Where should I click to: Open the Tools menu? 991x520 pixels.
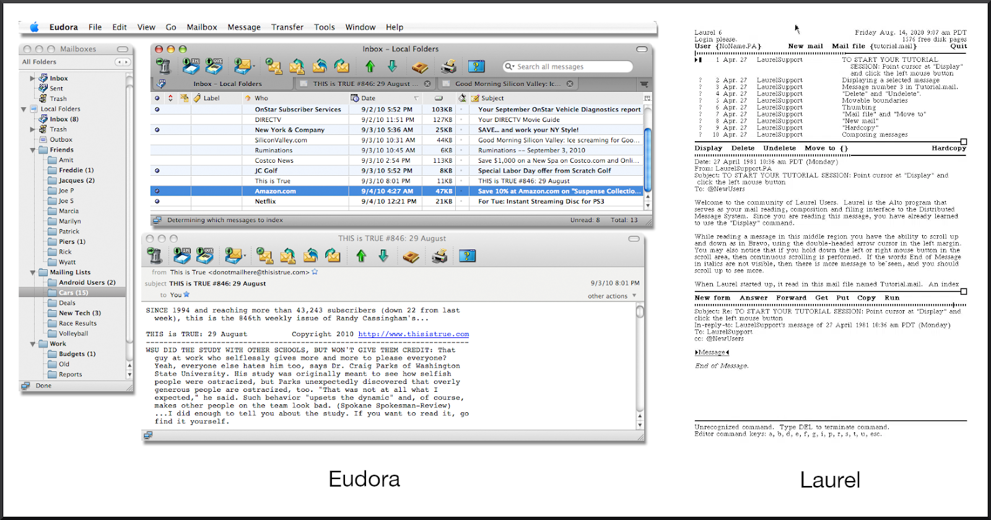point(325,27)
